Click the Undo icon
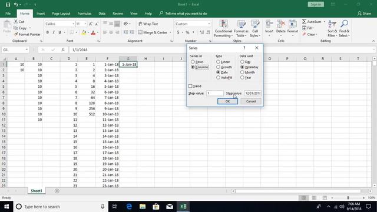377x212 pixels. click(x=16, y=4)
